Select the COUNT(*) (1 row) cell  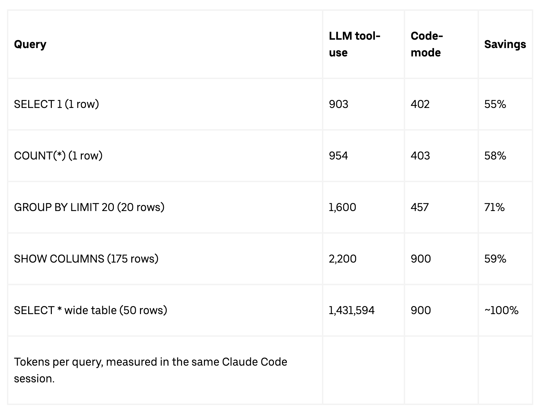(x=58, y=156)
